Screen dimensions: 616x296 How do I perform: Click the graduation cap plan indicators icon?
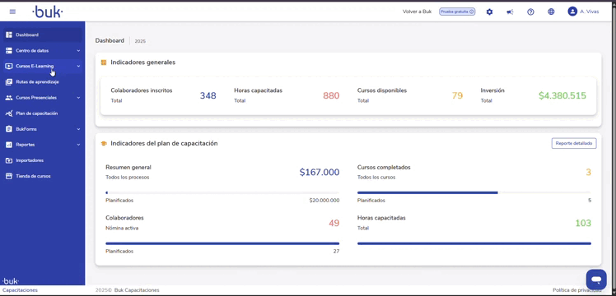click(104, 144)
